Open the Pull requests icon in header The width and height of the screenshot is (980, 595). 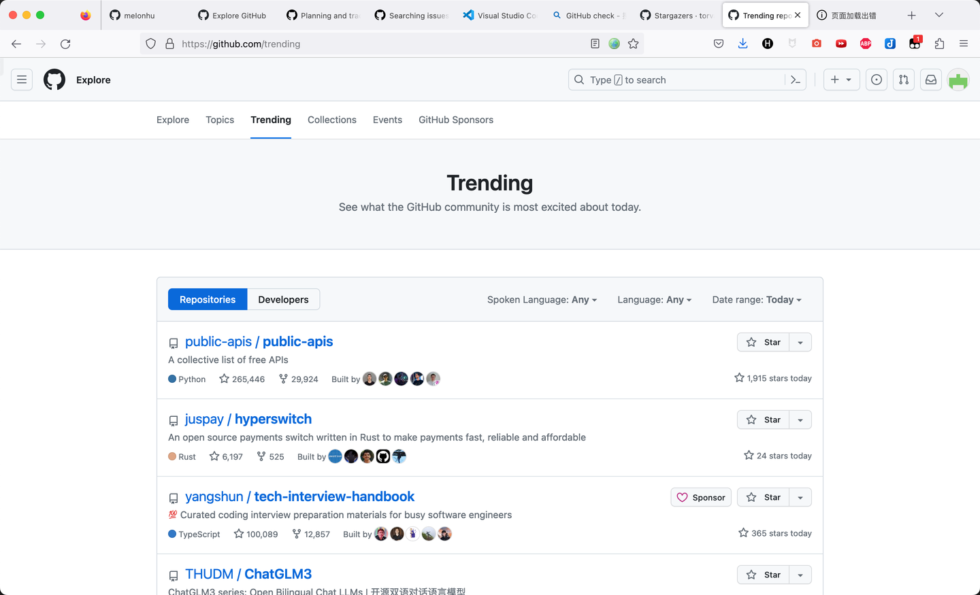[904, 80]
